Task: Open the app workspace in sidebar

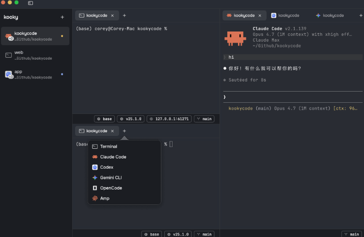Action: (x=35, y=74)
